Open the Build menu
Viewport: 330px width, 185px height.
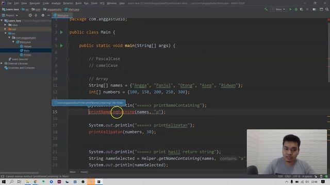(x=78, y=3)
